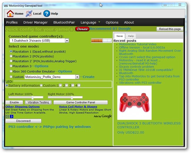Open Other Shipping Options ad link

point(23,107)
